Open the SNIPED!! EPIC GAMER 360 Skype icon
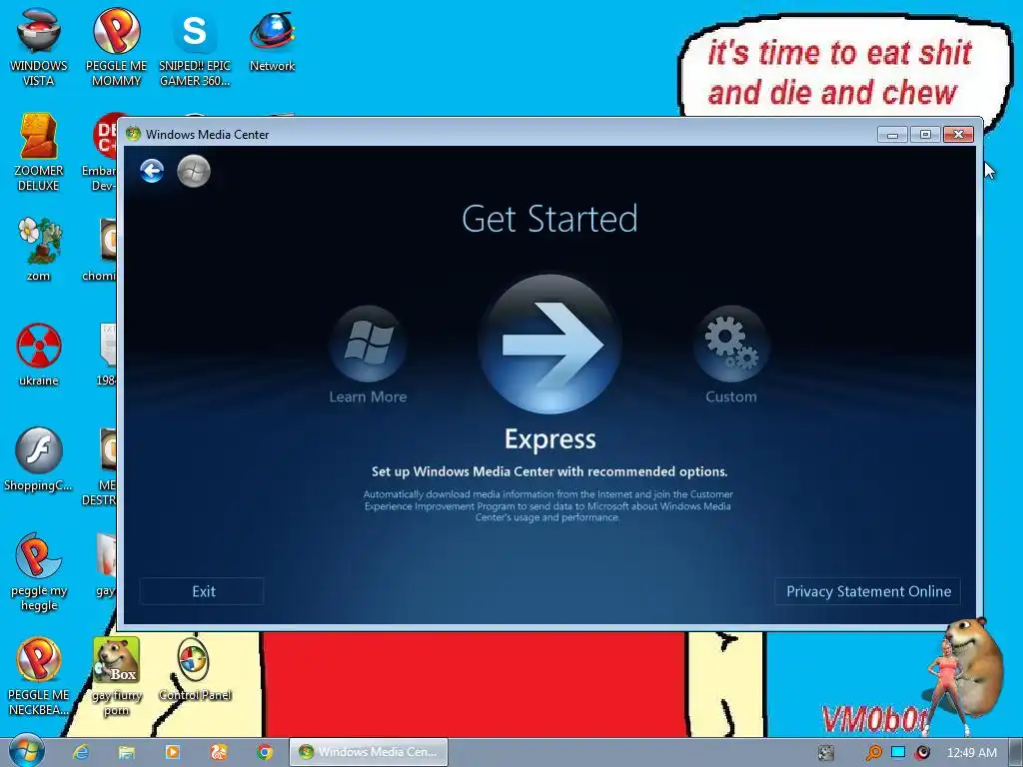1023x767 pixels. click(195, 48)
